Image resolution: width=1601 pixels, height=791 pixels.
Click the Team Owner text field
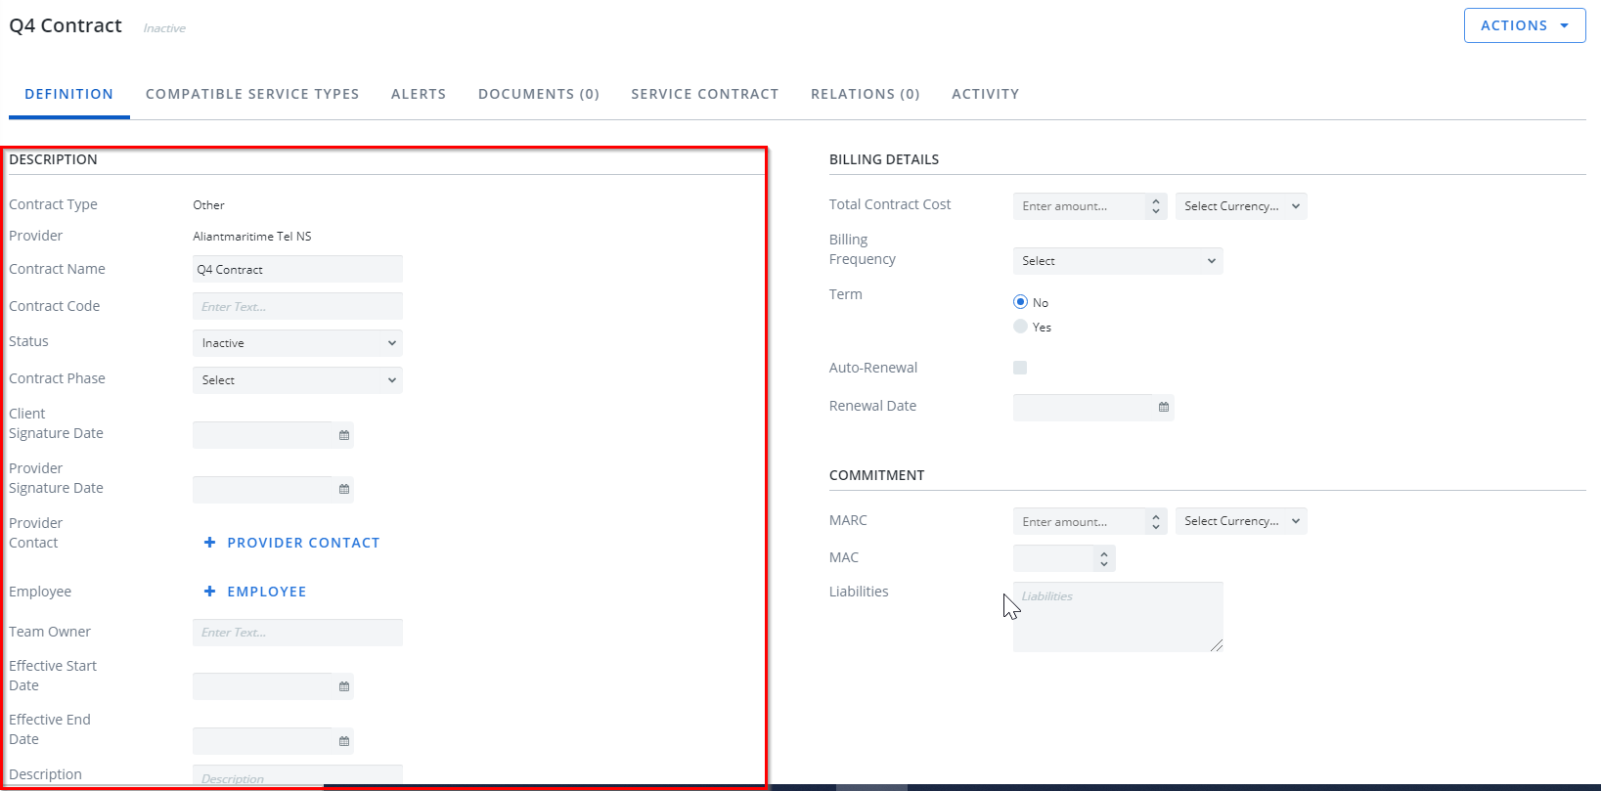297,633
